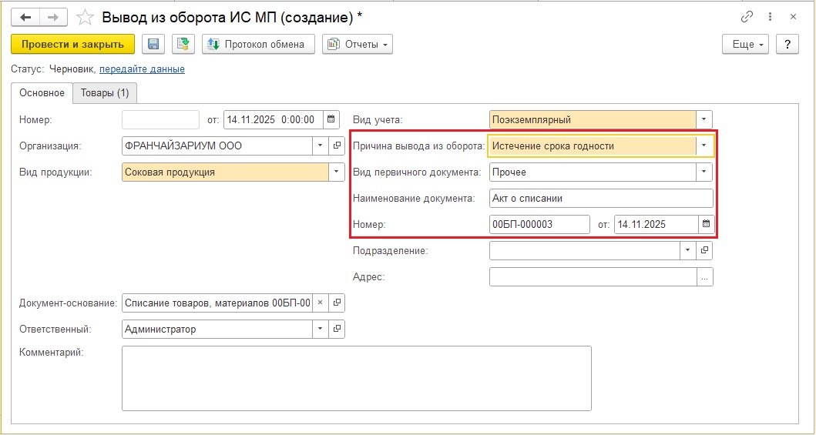Open the Организация record with open icon
The image size is (816, 435).
[x=337, y=146]
